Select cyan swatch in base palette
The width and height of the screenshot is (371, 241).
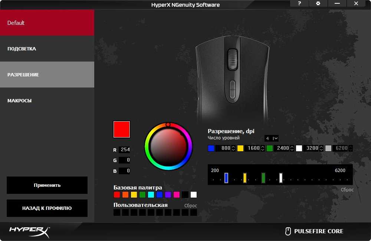(x=151, y=195)
